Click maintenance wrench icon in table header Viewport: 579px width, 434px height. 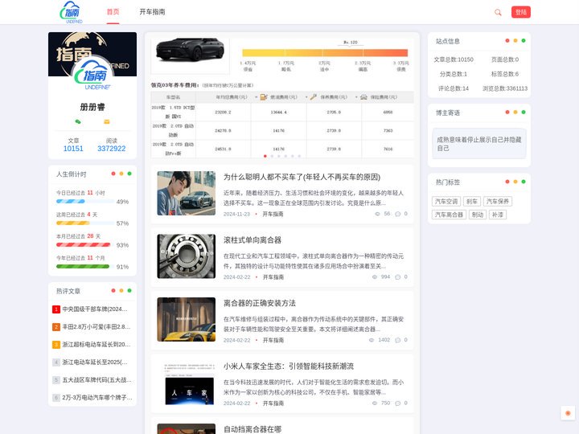coord(313,97)
